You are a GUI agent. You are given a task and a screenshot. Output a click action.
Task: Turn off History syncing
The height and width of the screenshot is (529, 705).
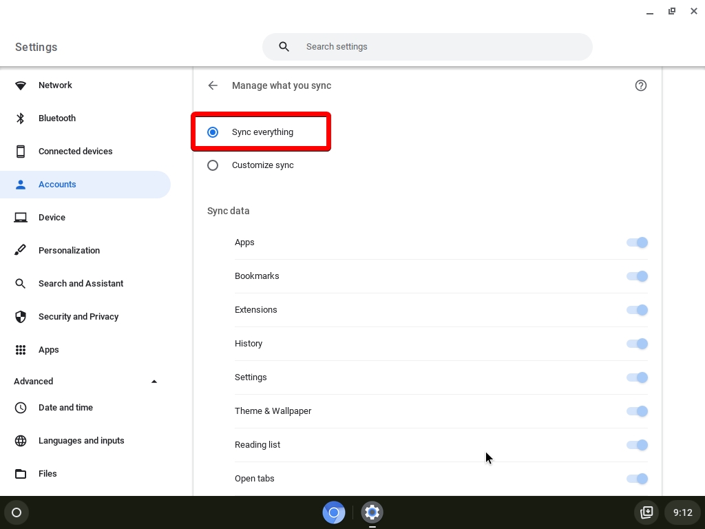click(637, 344)
